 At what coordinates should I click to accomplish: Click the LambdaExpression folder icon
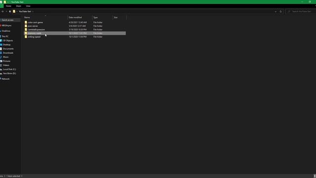(26, 30)
